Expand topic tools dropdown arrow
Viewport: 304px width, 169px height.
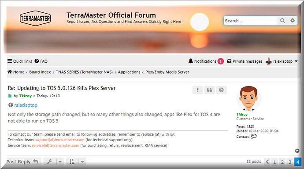60,162
